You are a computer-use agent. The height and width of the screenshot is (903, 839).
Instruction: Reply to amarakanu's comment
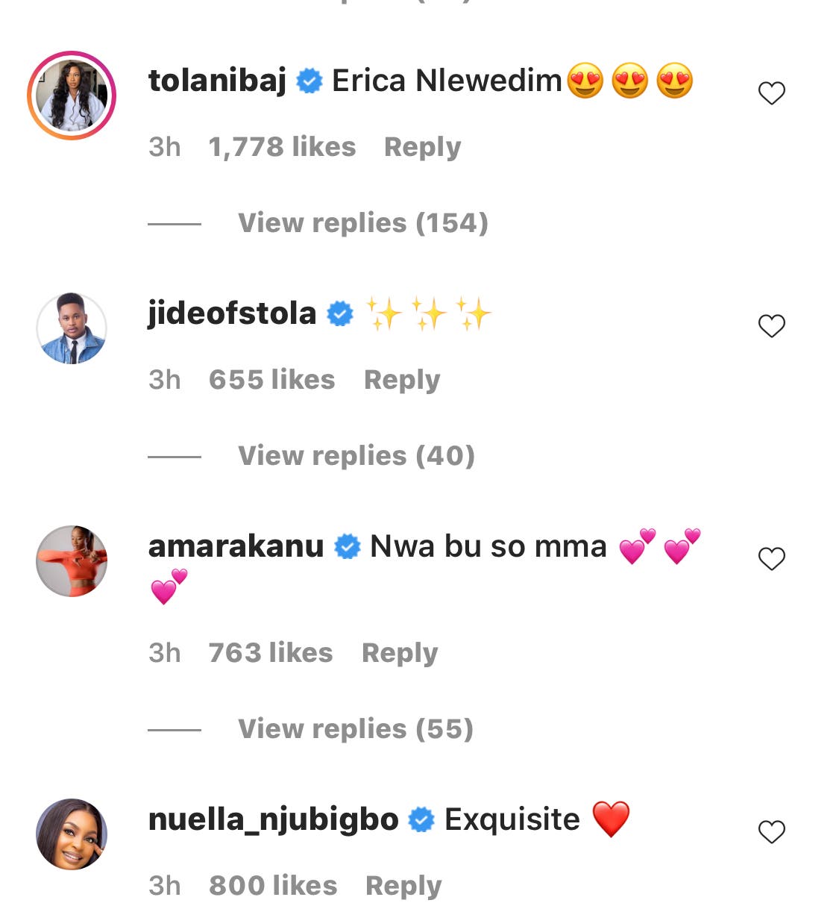point(399,653)
